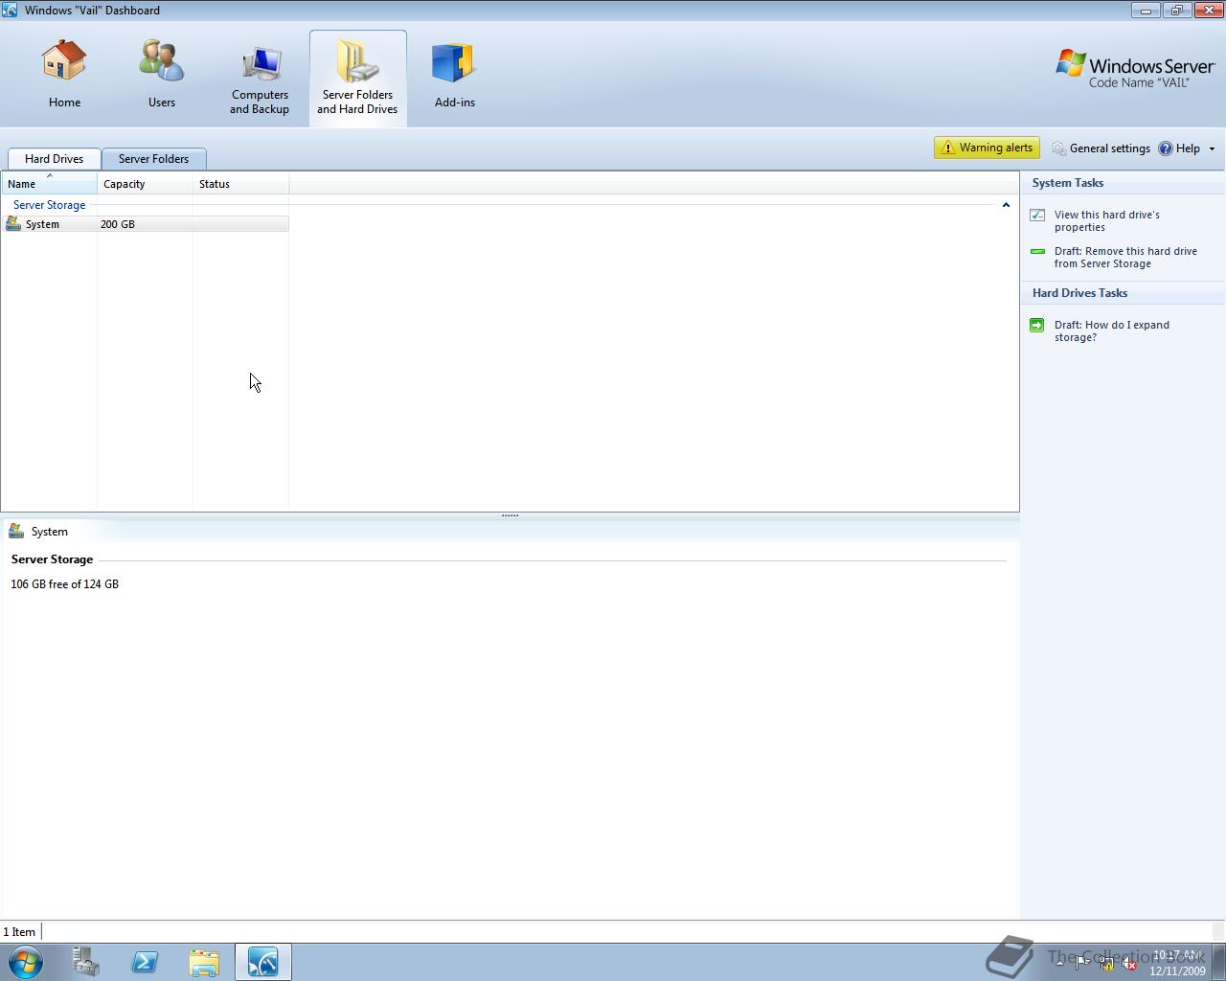Image resolution: width=1226 pixels, height=981 pixels.
Task: Show hidden tray icons
Action: [x=1060, y=964]
